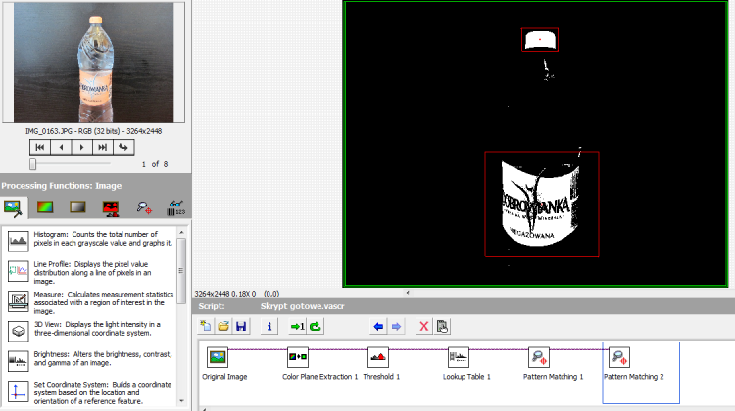Screen dimensions: 735x411
Task: Select the 3D View function icon
Action: pos(19,331)
